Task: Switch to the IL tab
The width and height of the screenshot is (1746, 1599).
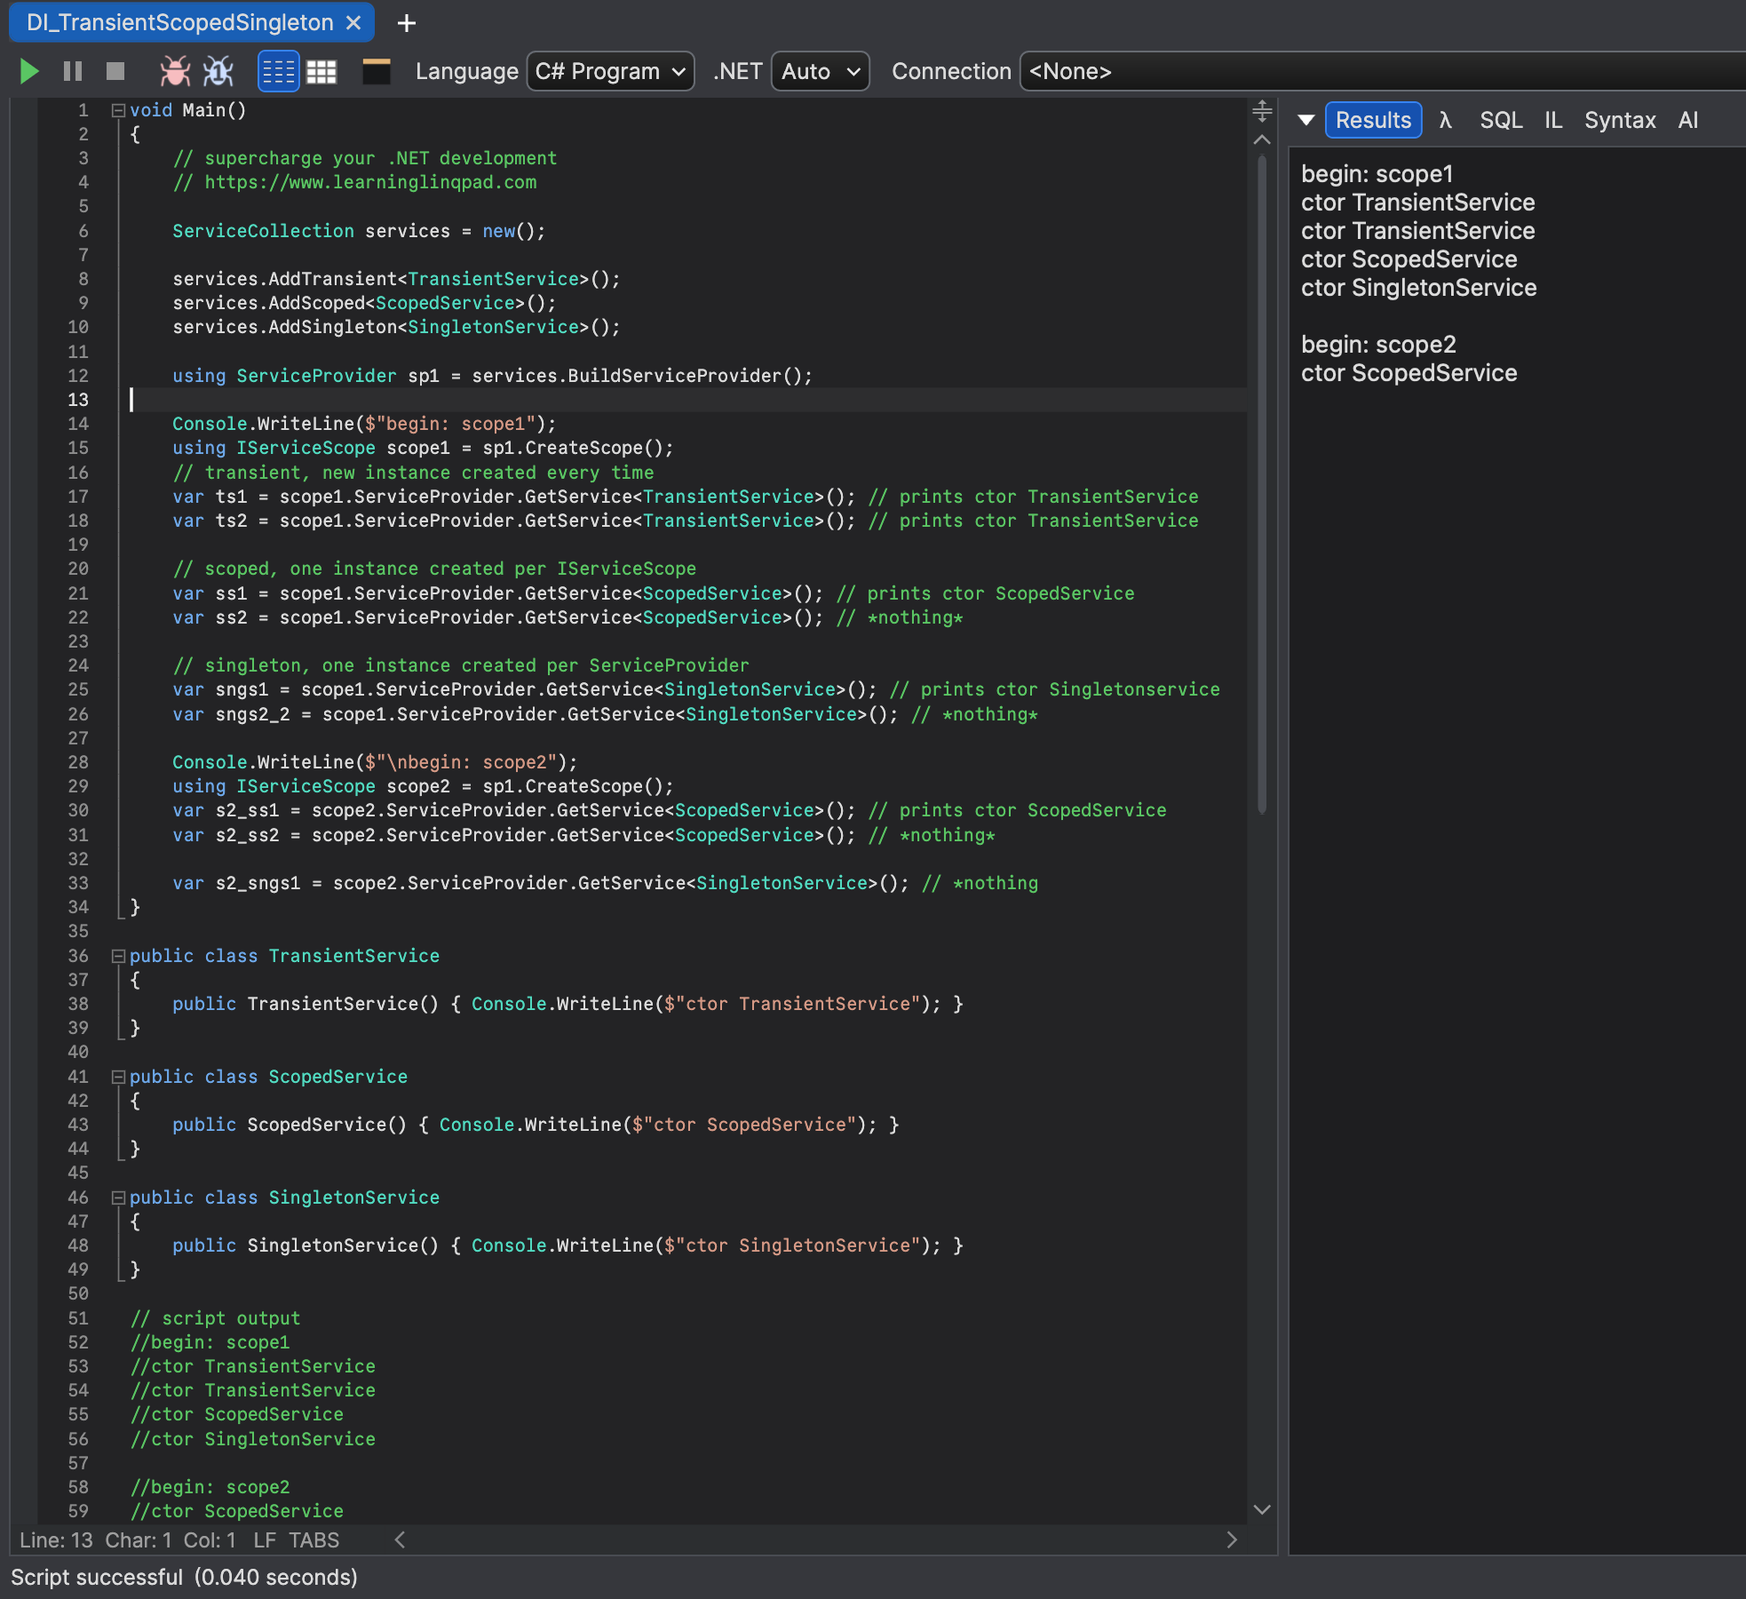Action: pos(1552,120)
